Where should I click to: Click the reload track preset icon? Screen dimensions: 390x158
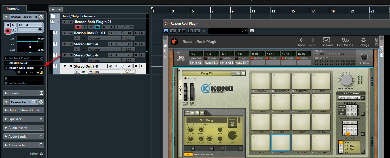41,58
